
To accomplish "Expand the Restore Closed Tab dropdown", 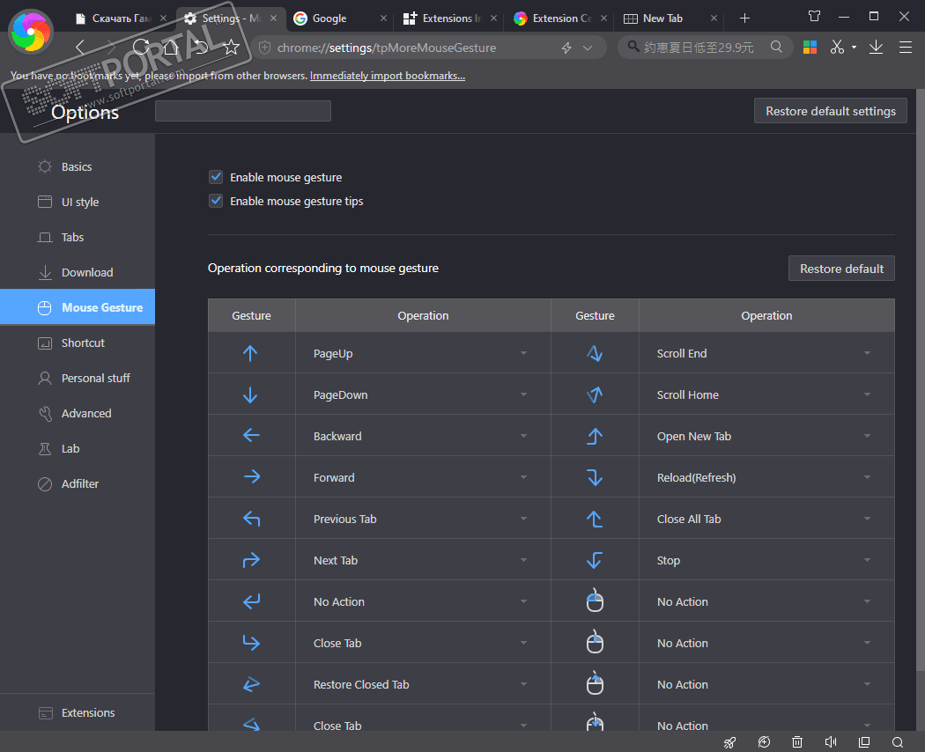I will tap(423, 684).
